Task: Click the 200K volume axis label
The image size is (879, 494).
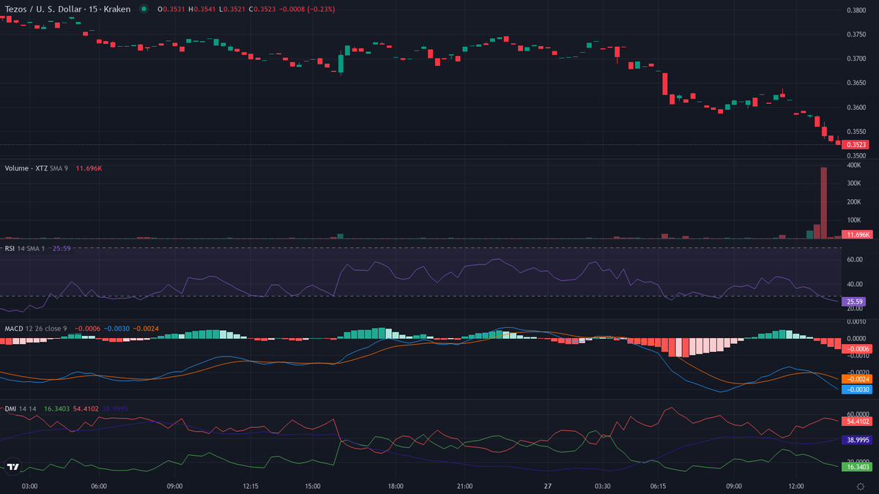Action: click(x=856, y=202)
